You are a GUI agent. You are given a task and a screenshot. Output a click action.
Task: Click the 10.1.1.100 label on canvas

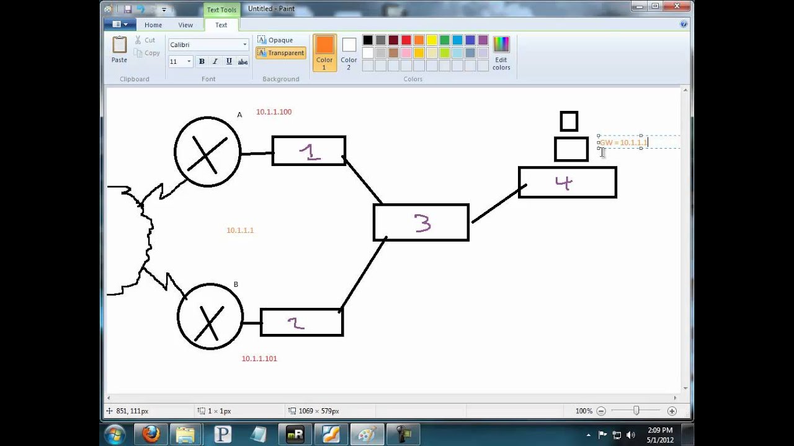pyautogui.click(x=274, y=112)
